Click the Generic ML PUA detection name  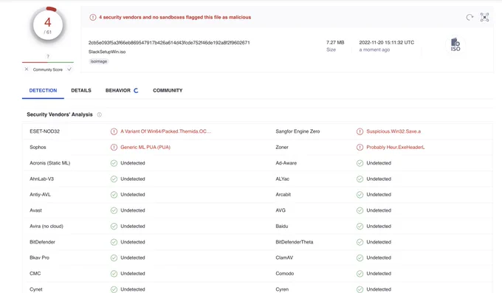(145, 148)
